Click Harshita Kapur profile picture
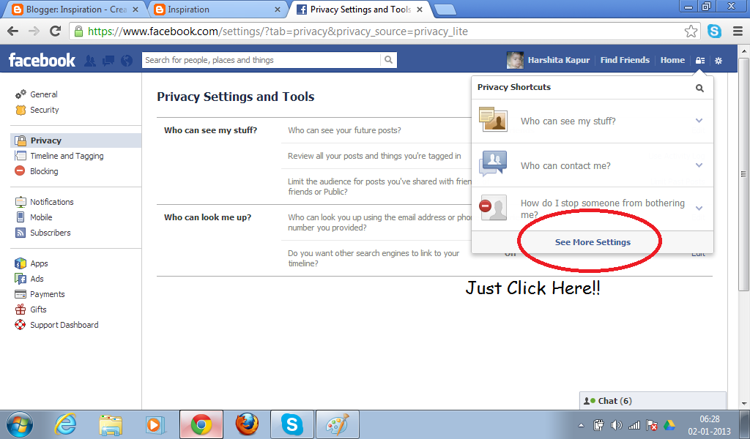 (515, 60)
